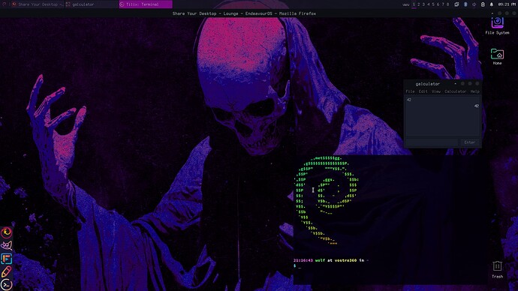
Task: Click the terminal shell prompt line
Action: click(x=297, y=266)
